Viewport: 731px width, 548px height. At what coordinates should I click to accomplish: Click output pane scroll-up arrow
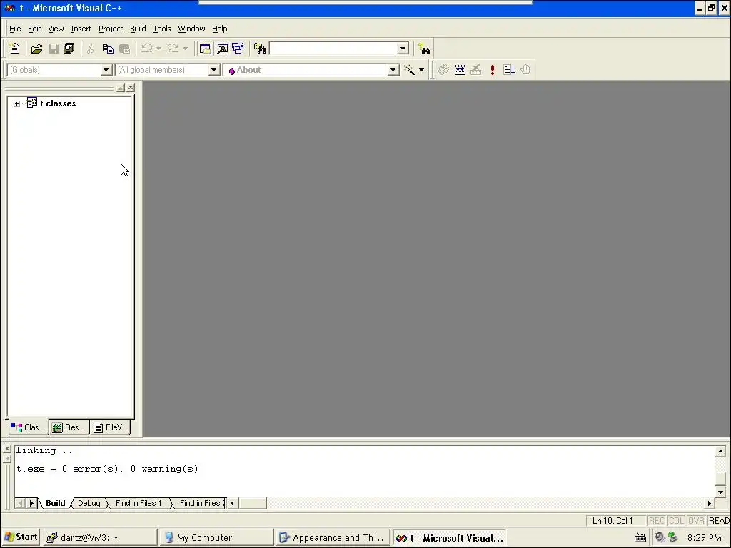click(721, 451)
